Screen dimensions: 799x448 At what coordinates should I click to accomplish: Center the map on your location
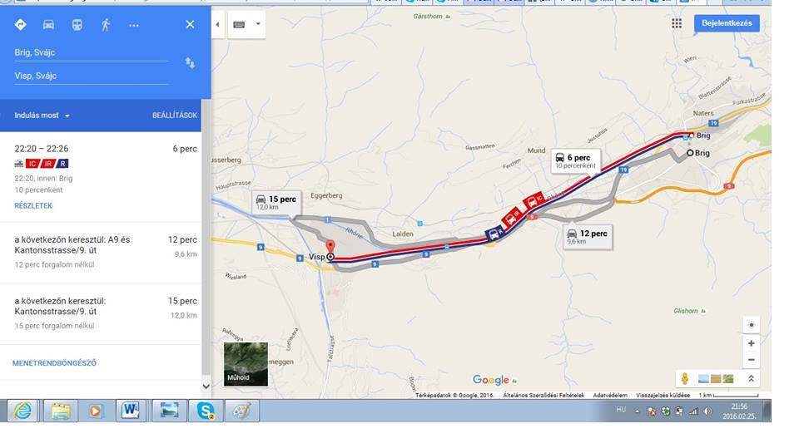click(x=751, y=325)
